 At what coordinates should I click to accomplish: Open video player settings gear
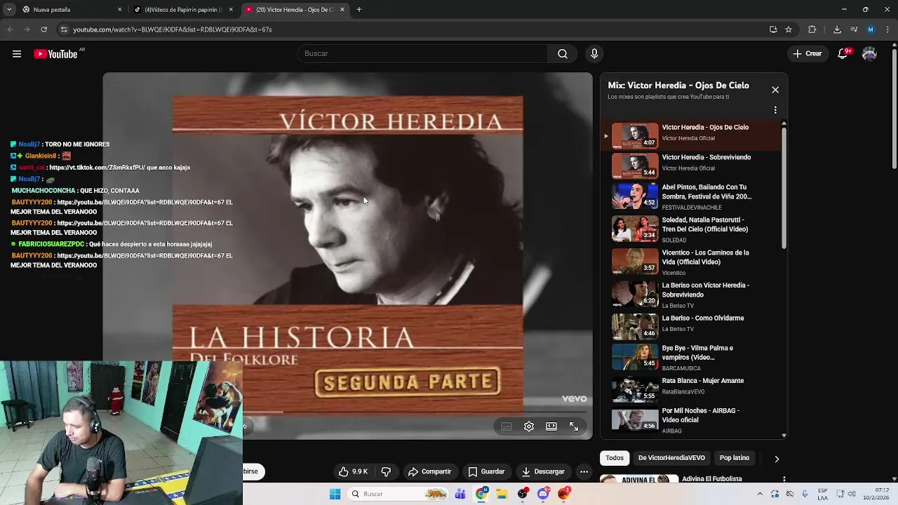click(x=529, y=426)
